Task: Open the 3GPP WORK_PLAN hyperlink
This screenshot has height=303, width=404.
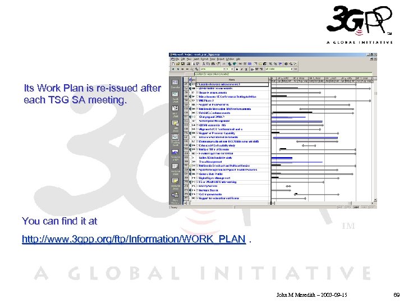Action: point(134,239)
